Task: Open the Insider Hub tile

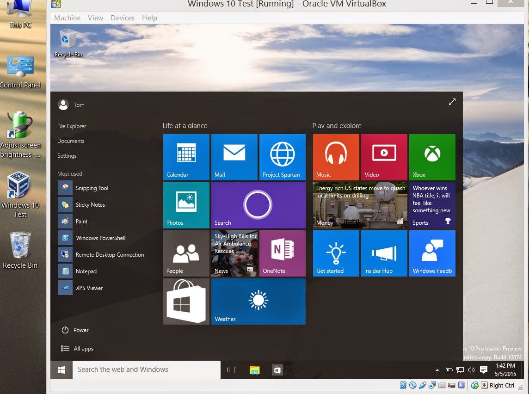Action: coord(384,253)
